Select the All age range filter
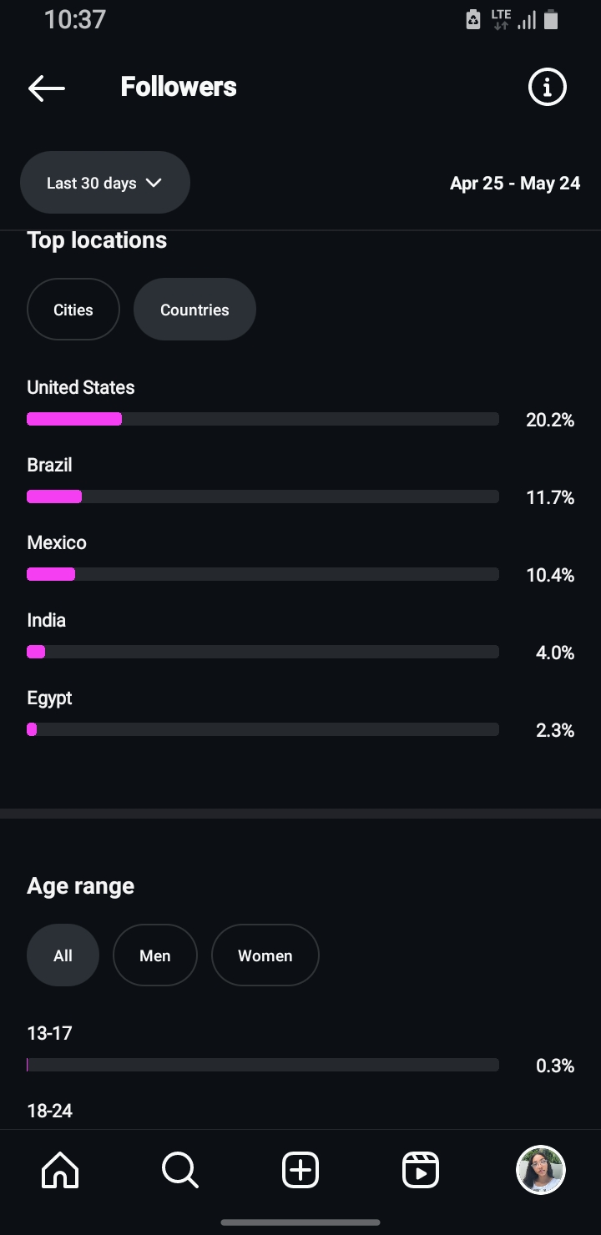This screenshot has width=601, height=1235. (63, 955)
